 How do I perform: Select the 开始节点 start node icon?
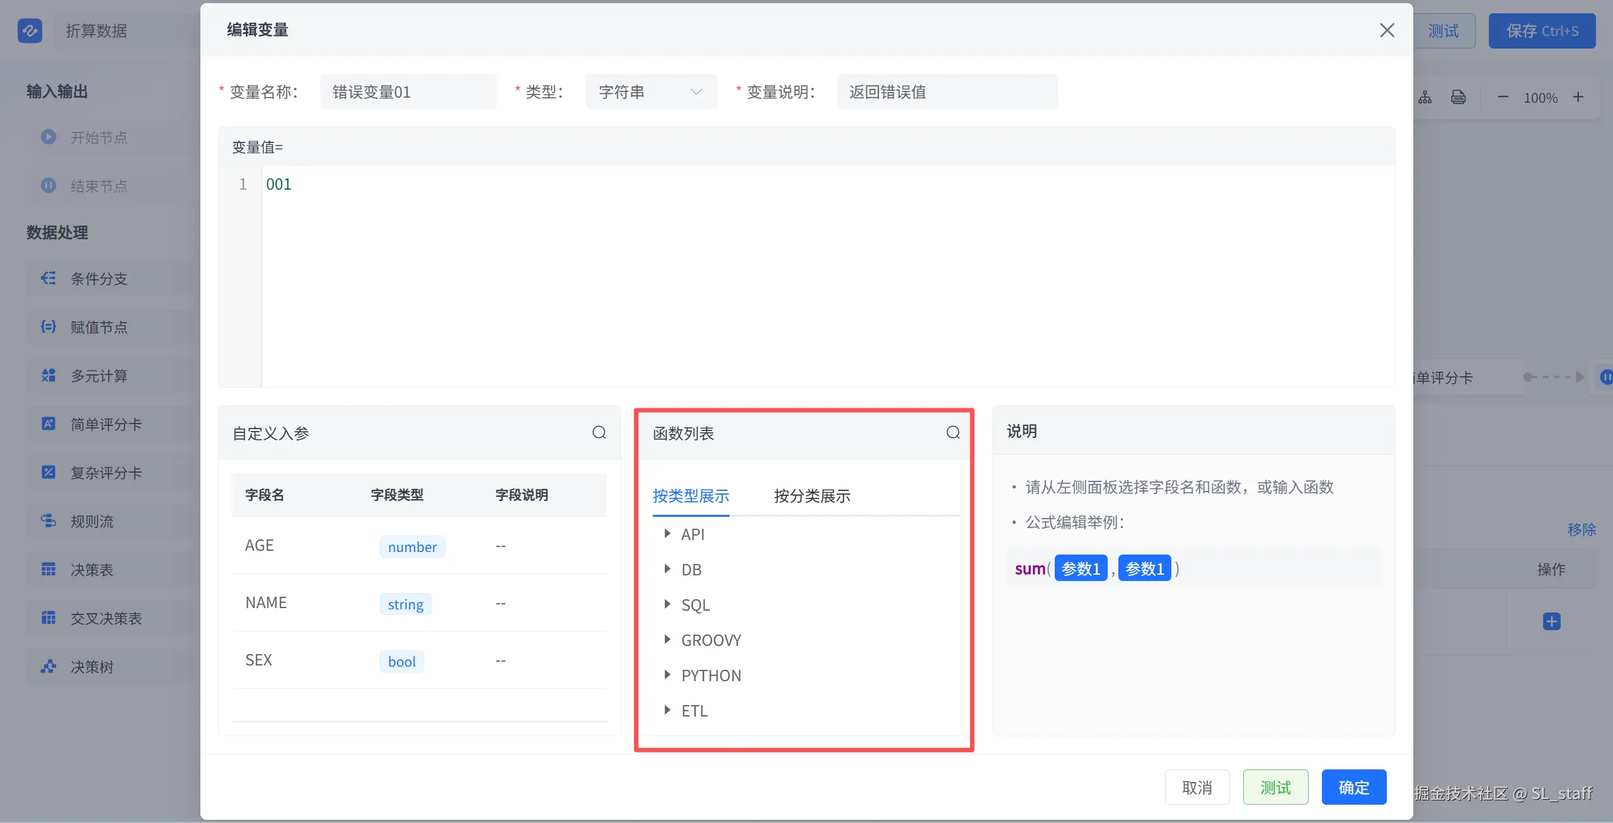point(49,137)
